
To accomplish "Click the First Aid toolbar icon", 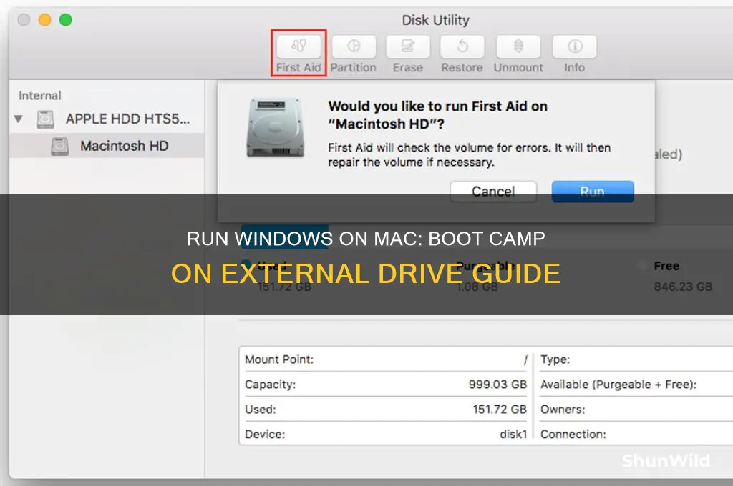I will 298,46.
